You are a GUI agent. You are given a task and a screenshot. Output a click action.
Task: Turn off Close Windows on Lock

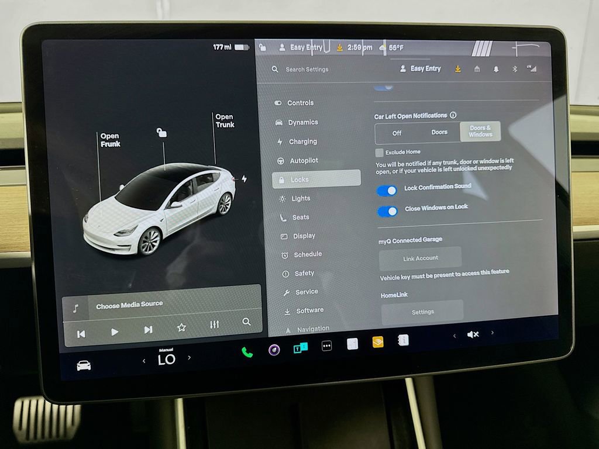point(387,211)
